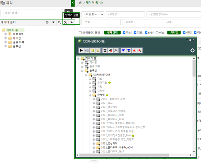Click the tools wrench icon in 데이터 폴더 header
201x164 pixels.
tap(65, 22)
